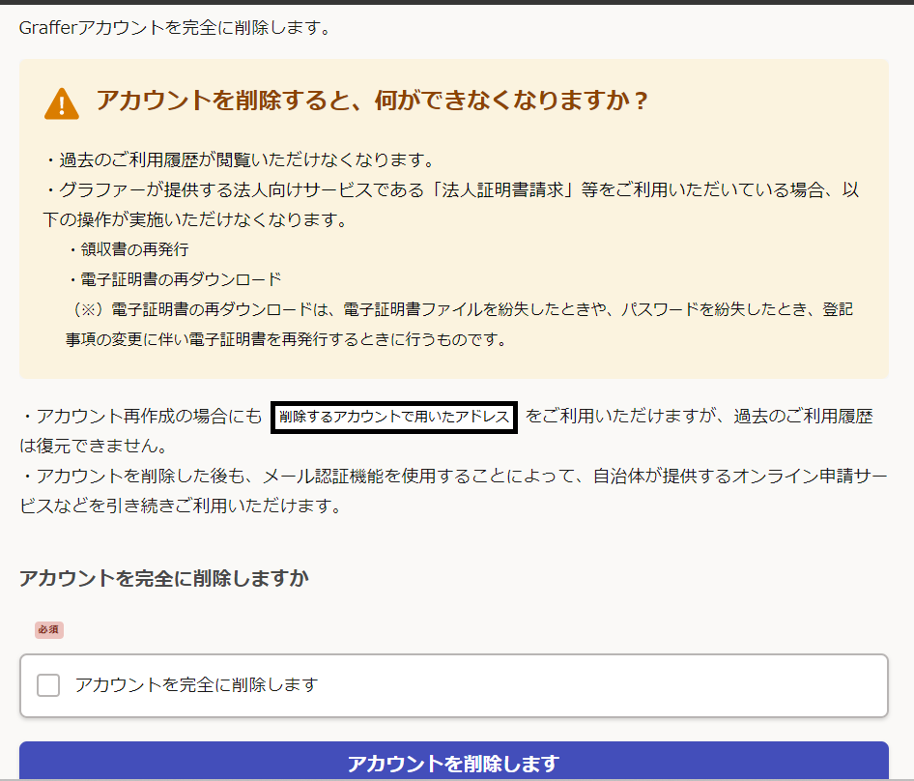
Task: Click the line mentioning 「法人証明書請求」等をご利用いただいている場合
Action: coord(451,205)
